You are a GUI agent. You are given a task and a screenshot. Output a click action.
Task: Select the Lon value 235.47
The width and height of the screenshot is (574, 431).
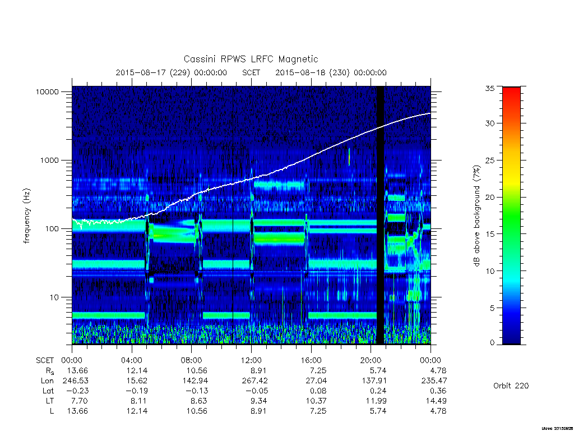pyautogui.click(x=434, y=381)
